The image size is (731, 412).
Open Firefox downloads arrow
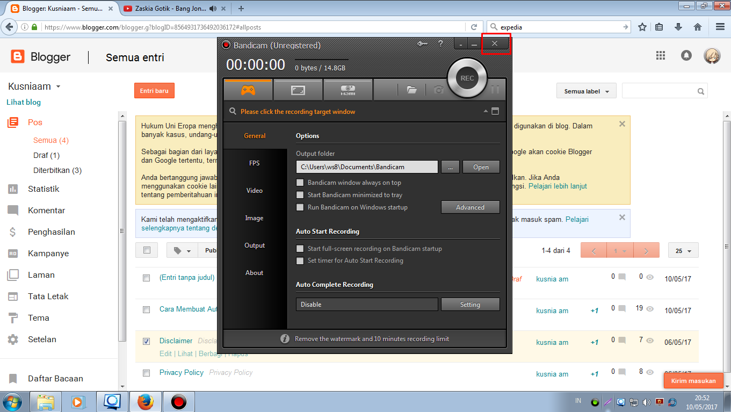coord(678,27)
